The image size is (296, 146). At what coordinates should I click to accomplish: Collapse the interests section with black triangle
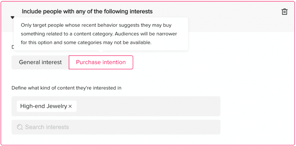point(12,18)
